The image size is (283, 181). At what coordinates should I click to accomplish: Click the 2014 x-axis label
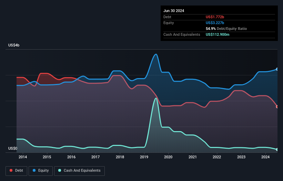(x=23, y=157)
